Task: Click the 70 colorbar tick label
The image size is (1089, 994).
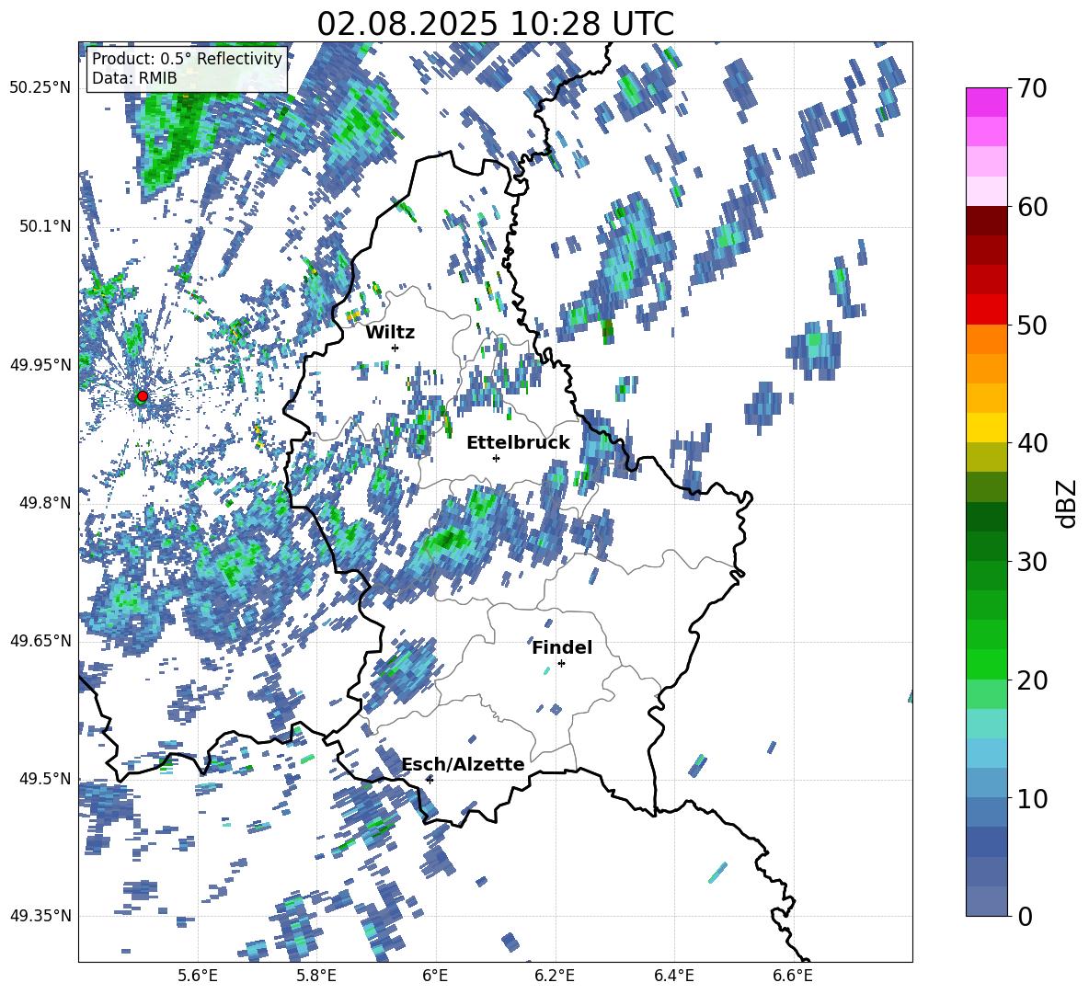Action: [x=1032, y=88]
